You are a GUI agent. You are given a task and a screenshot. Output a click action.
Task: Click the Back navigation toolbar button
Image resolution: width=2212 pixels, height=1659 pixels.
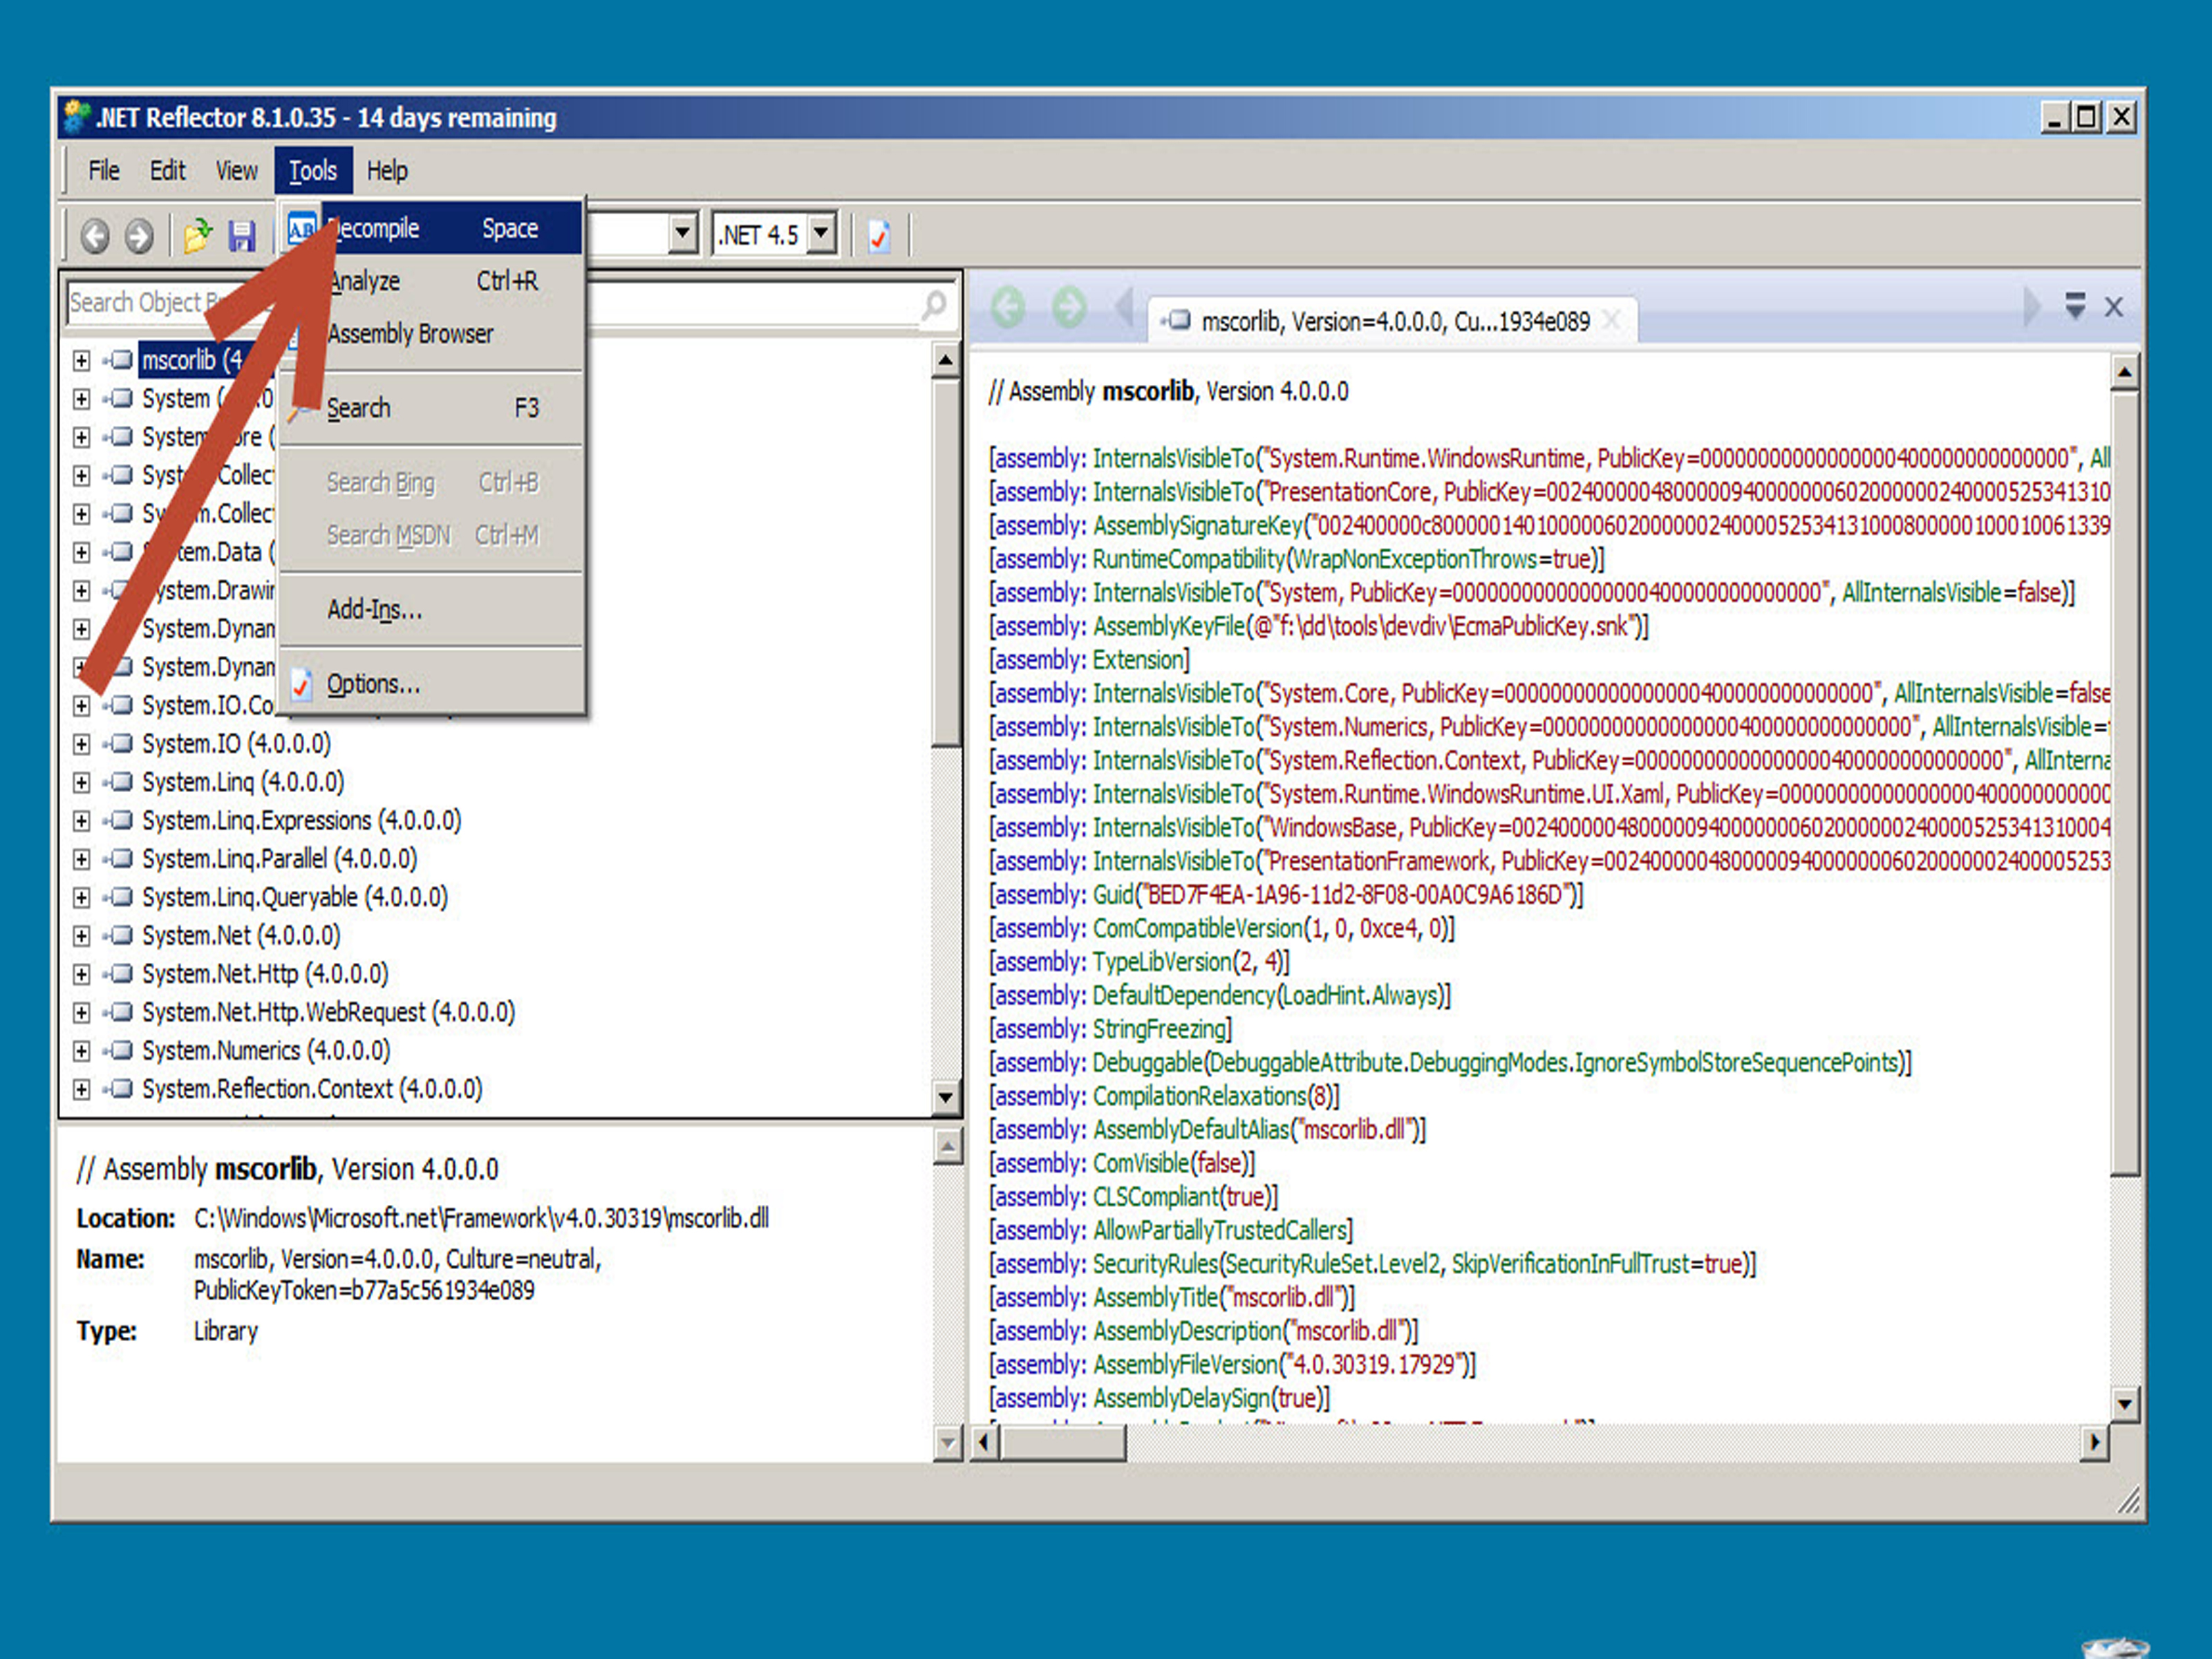pyautogui.click(x=95, y=236)
